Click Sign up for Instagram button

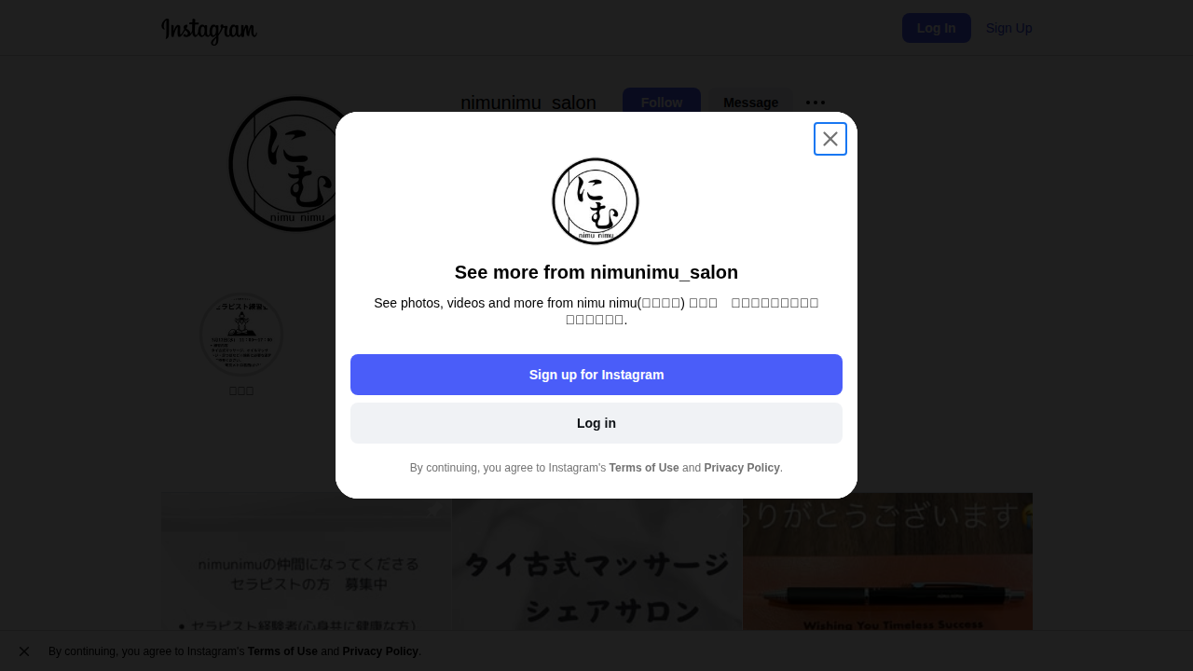596,375
